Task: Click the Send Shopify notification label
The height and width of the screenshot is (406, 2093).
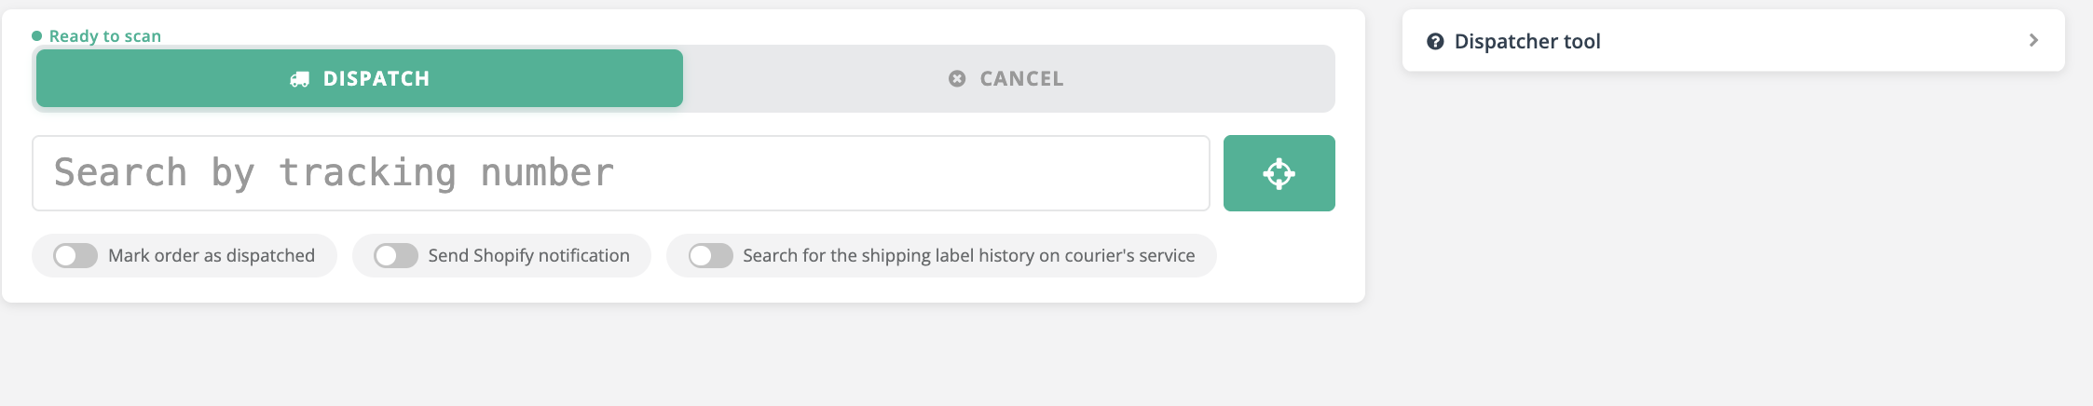Action: pos(528,256)
